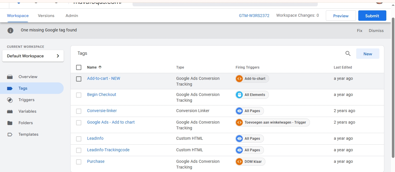
Task: Click the Workspace Changes: 0 text
Action: point(297,15)
